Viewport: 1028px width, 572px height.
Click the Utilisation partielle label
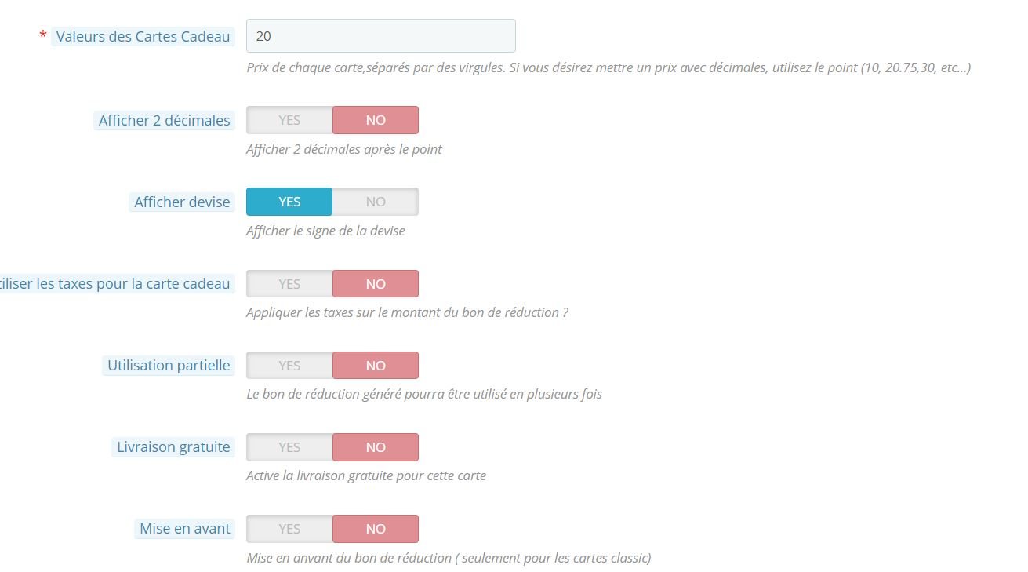pyautogui.click(x=169, y=365)
